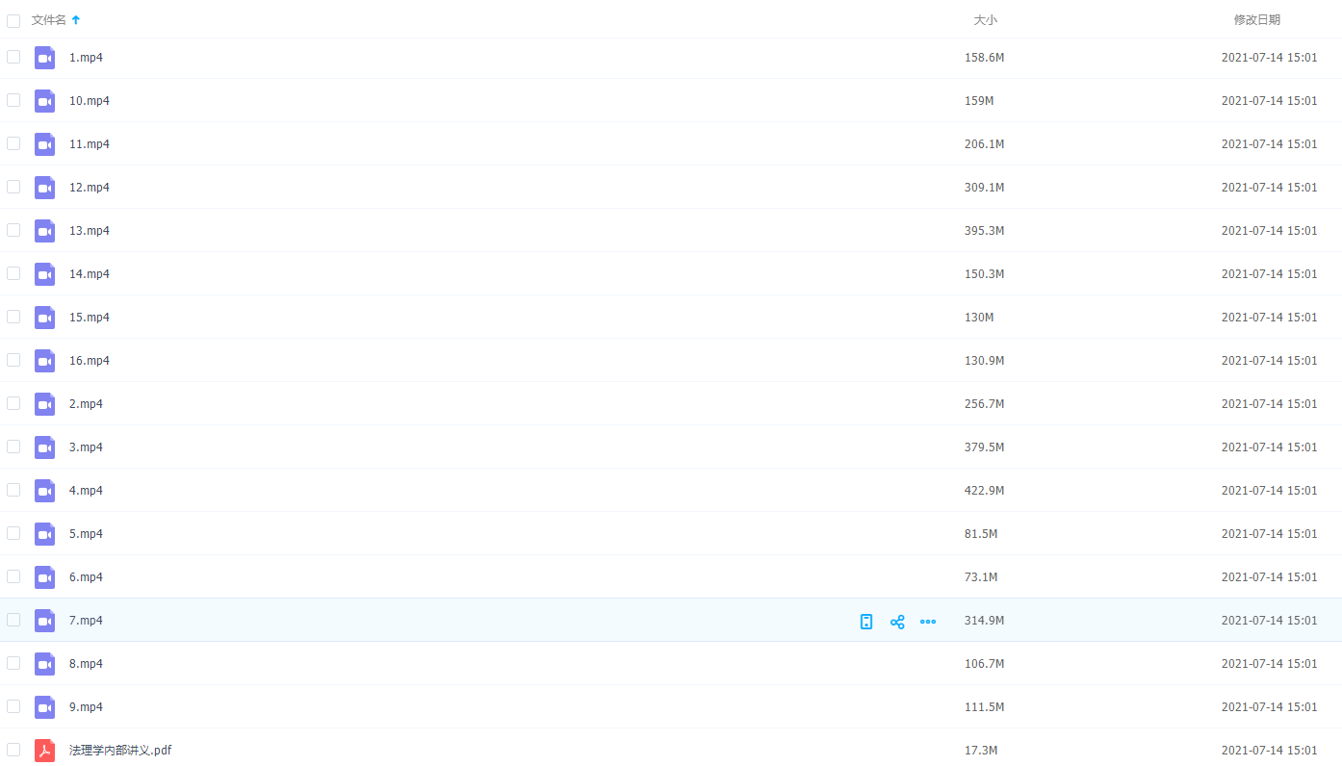Image resolution: width=1342 pixels, height=766 pixels.
Task: Open the 12.mp4 file name
Action: click(x=90, y=188)
